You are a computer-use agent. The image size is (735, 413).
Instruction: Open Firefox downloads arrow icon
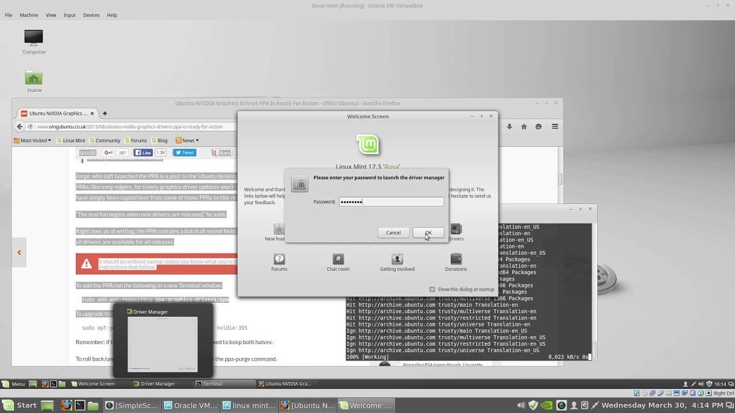point(509,127)
